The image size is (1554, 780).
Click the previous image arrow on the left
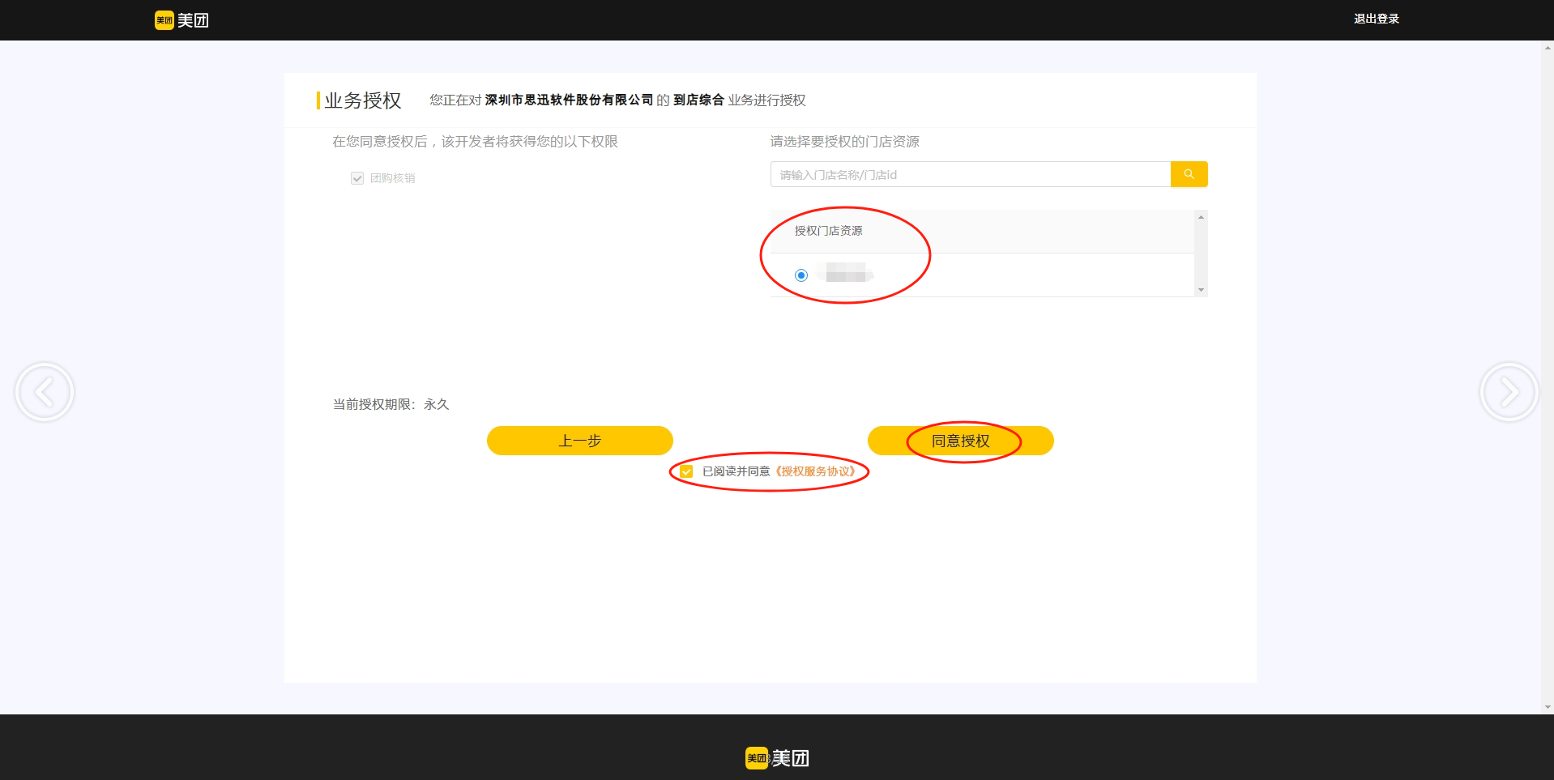coord(45,392)
